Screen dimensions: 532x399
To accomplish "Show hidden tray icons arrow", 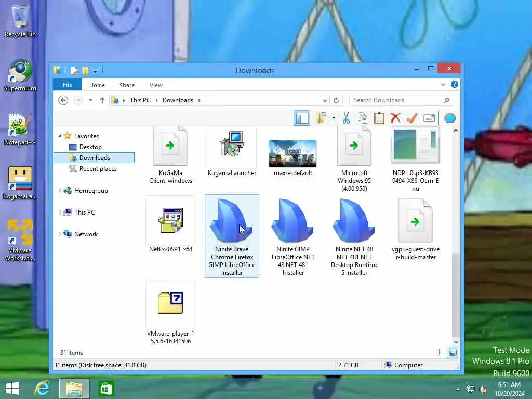I will click(x=458, y=389).
